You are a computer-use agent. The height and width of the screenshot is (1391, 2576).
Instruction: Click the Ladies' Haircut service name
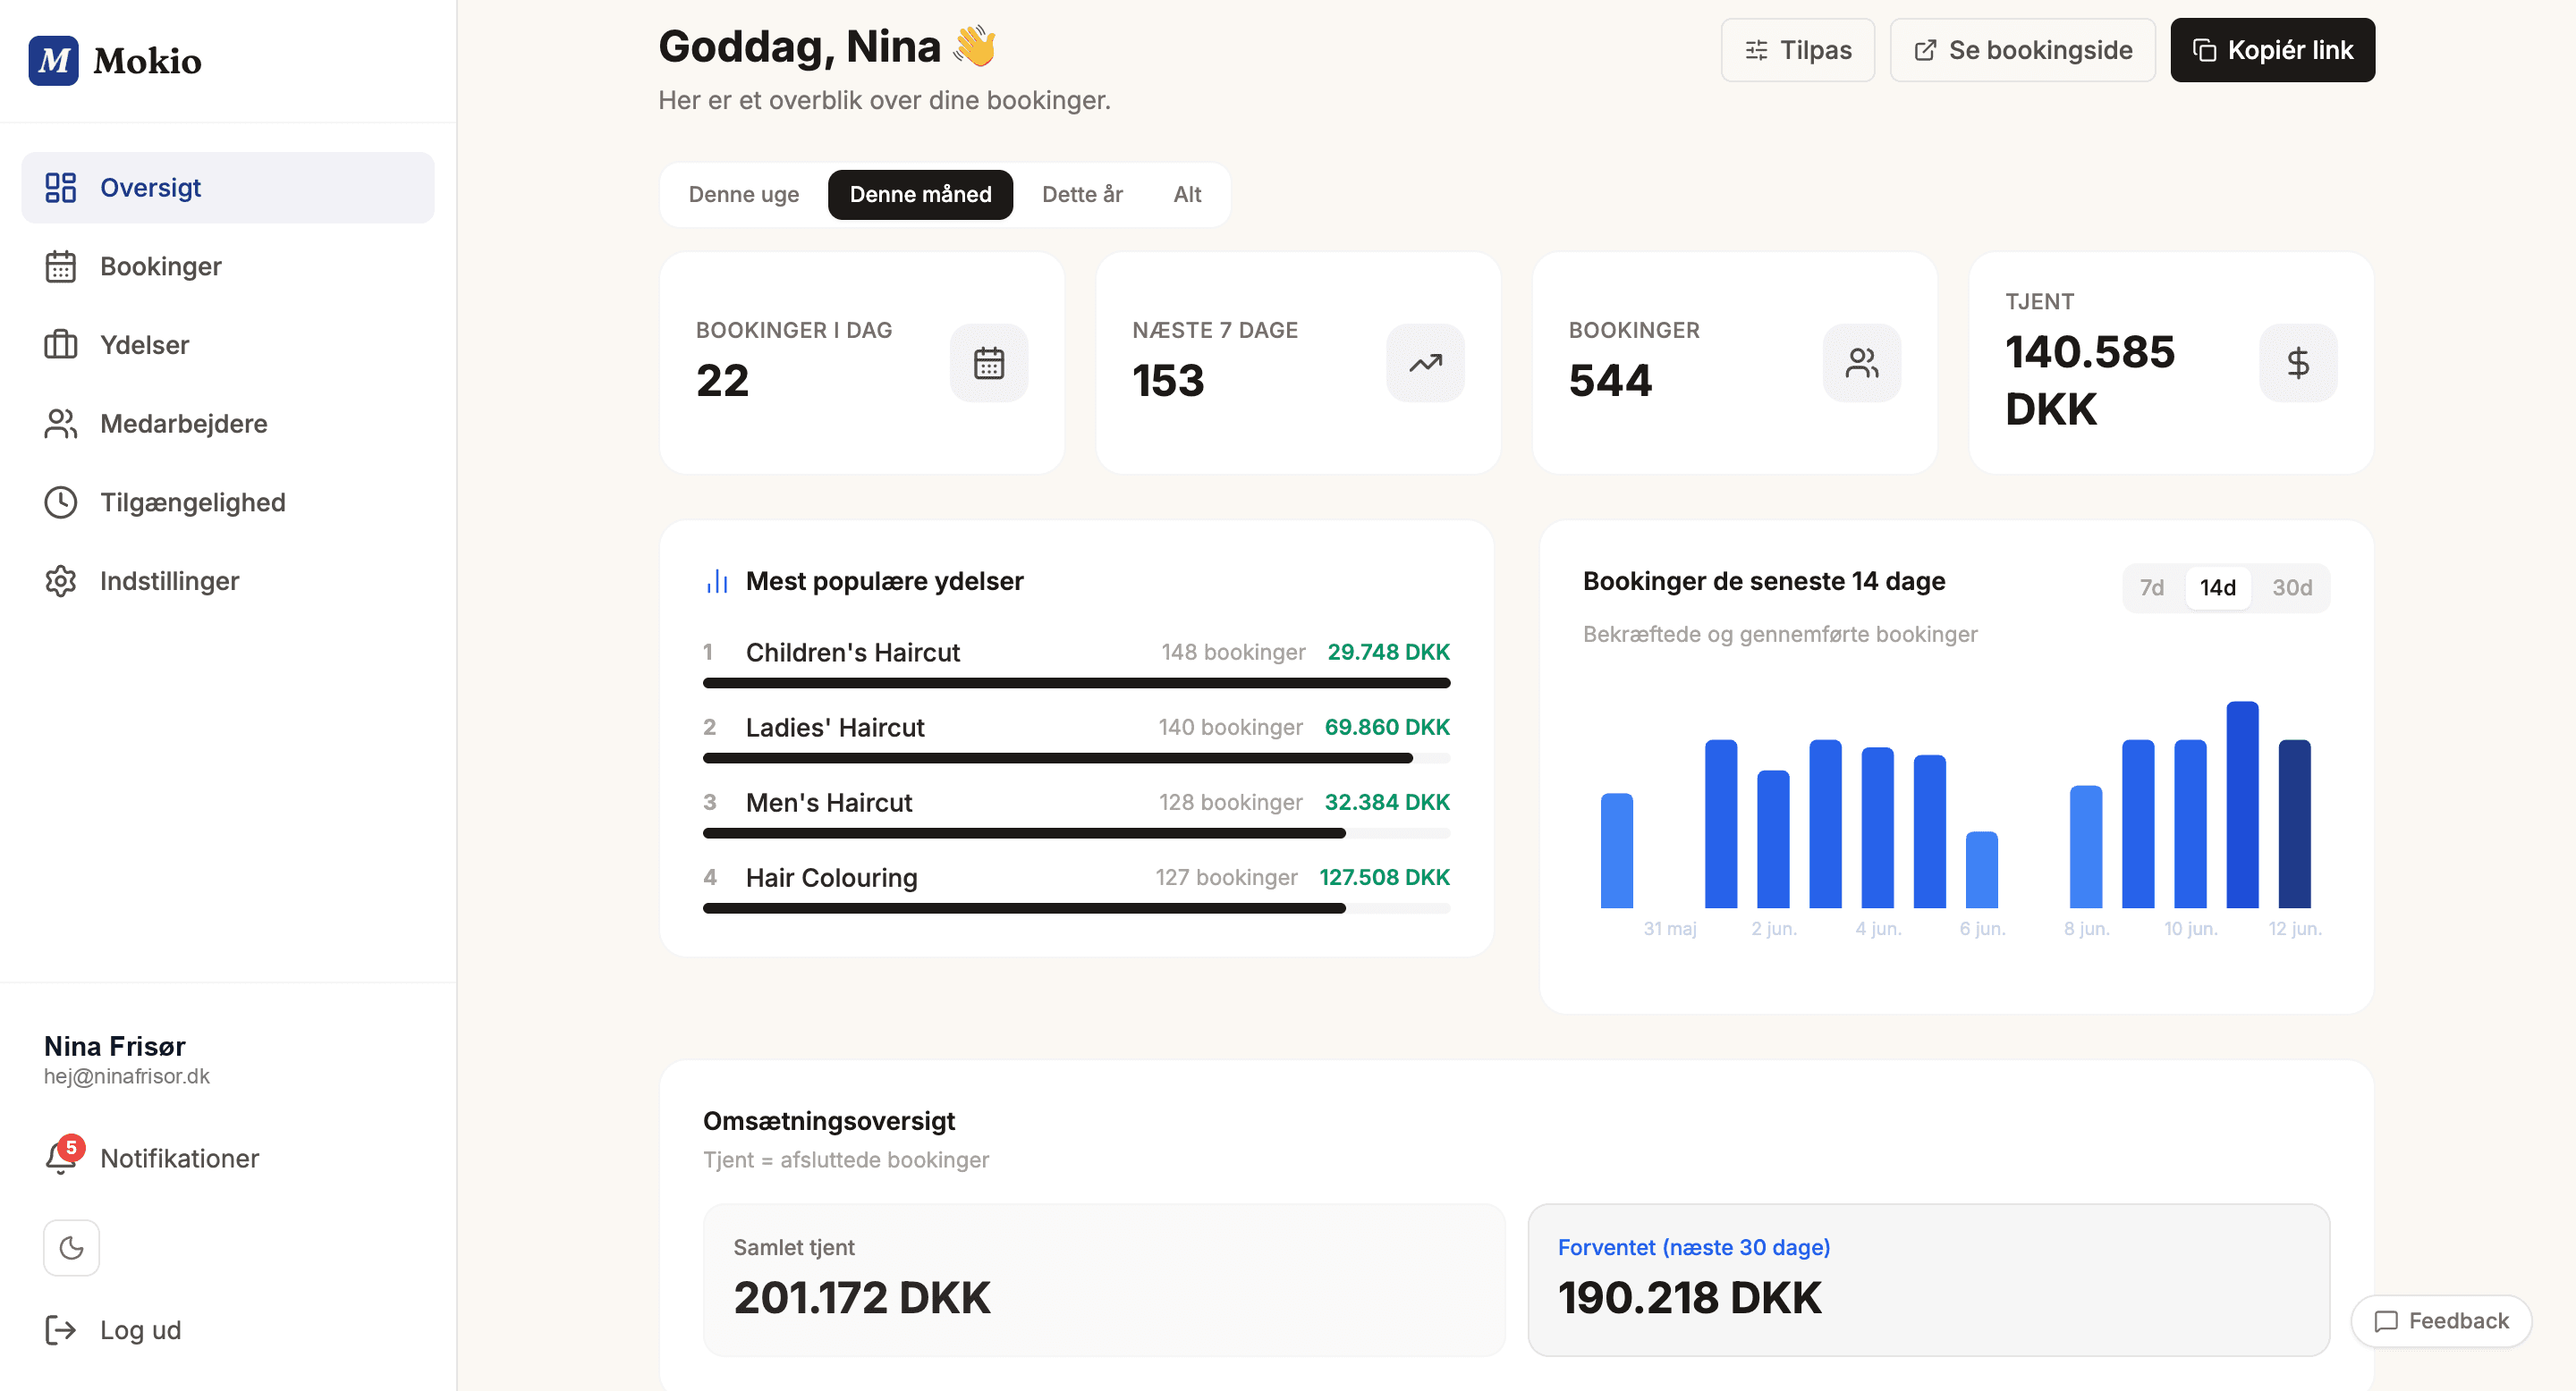point(835,728)
